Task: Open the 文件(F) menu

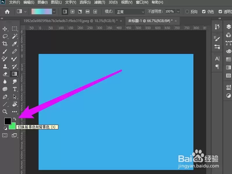Action: [x=14, y=2]
